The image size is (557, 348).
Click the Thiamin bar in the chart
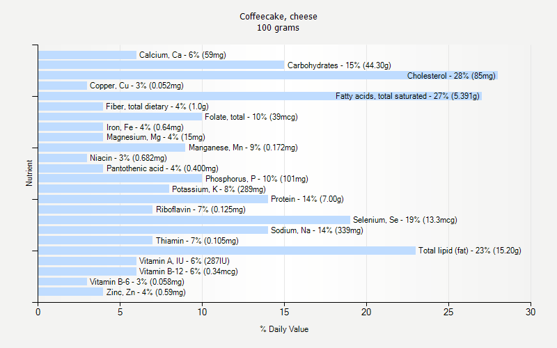coord(95,240)
